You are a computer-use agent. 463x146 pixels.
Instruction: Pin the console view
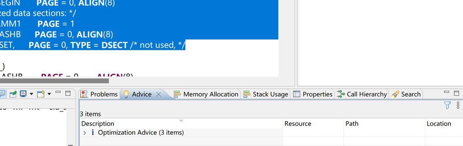coord(13,94)
